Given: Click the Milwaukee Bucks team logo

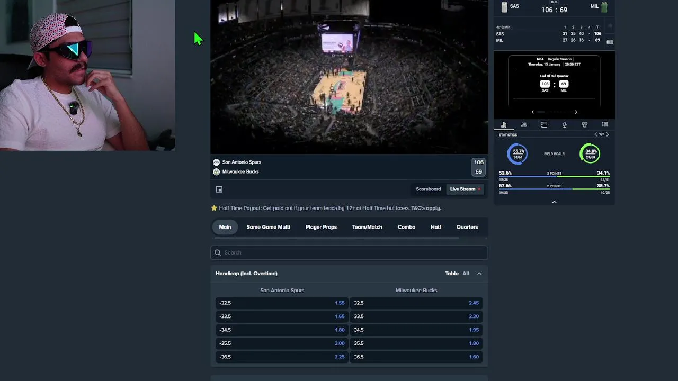Looking at the screenshot, I should tap(216, 172).
